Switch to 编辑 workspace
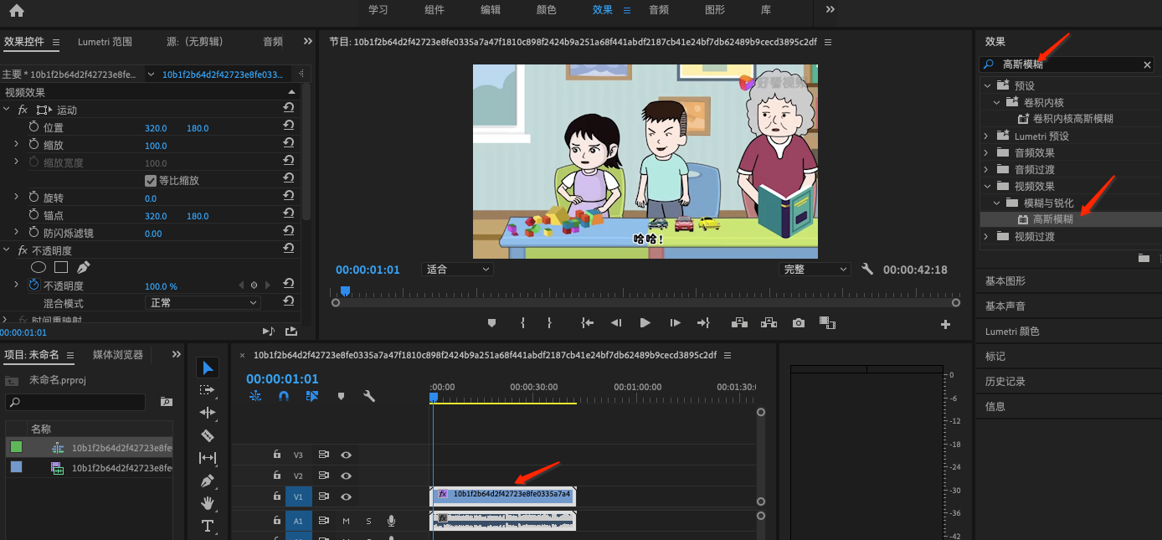 click(491, 10)
